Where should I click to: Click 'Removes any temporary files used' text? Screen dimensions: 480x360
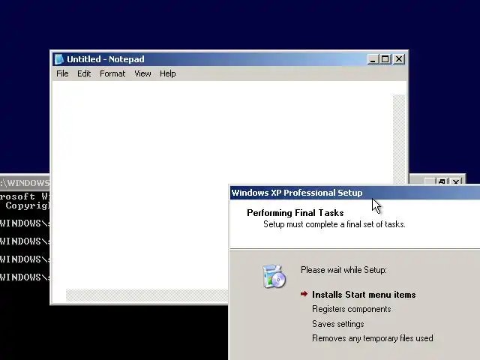point(373,338)
